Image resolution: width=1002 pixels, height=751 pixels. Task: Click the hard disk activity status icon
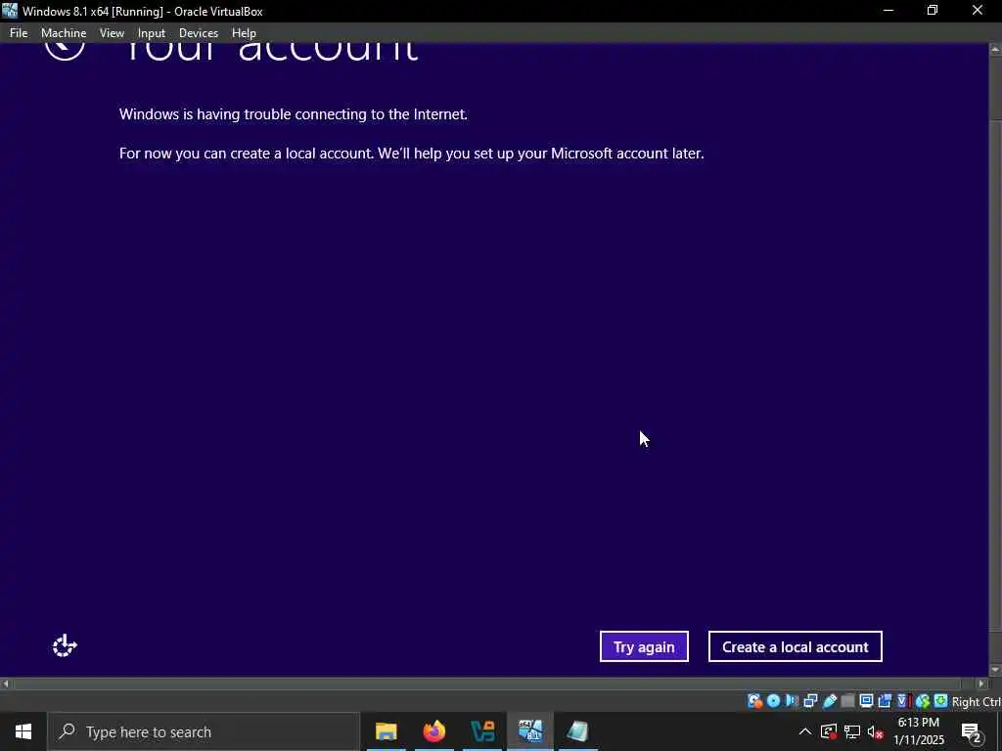754,701
